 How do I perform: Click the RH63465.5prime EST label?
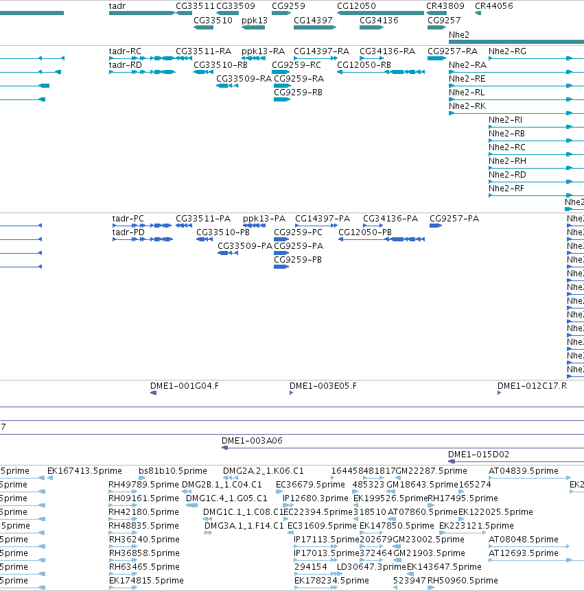tap(144, 567)
